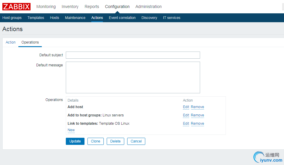Edit the Link to templates operation
This screenshot has width=284, height=165.
click(186, 124)
